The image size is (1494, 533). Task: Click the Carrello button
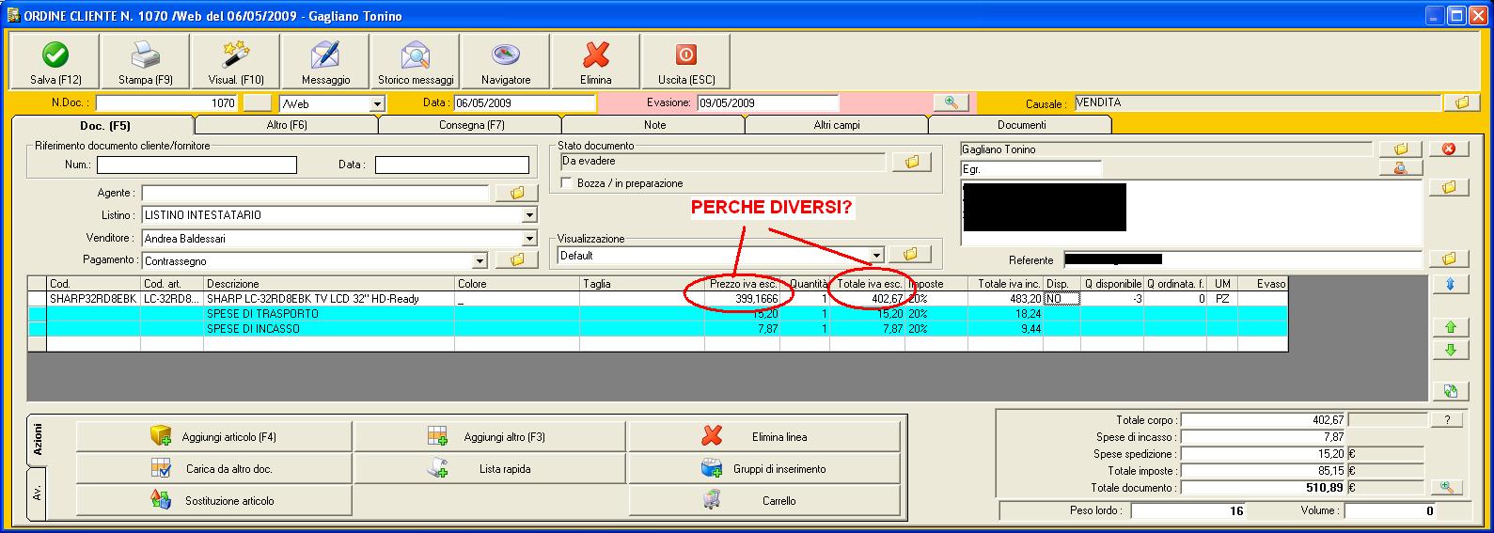click(763, 500)
